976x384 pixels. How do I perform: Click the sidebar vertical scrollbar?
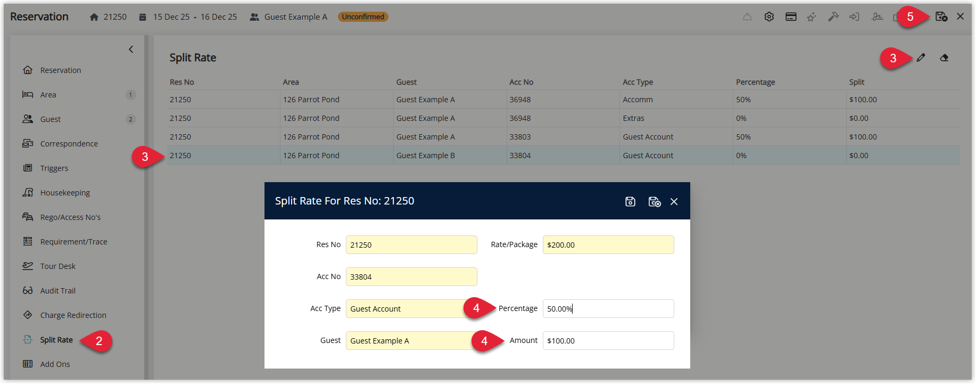pyautogui.click(x=146, y=207)
